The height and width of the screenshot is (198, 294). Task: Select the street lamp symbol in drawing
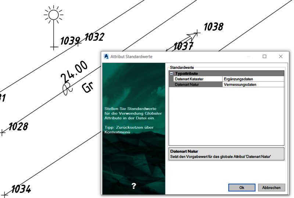point(54,15)
